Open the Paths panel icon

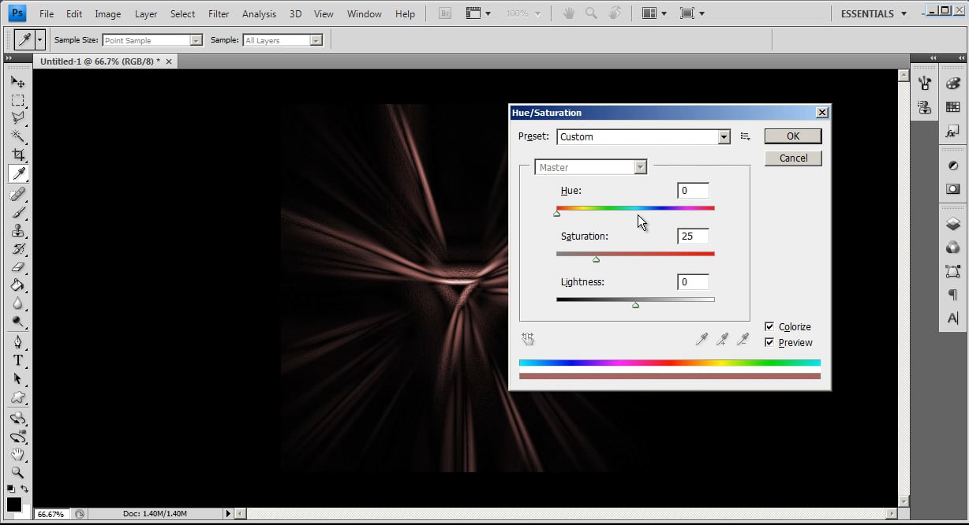(953, 271)
